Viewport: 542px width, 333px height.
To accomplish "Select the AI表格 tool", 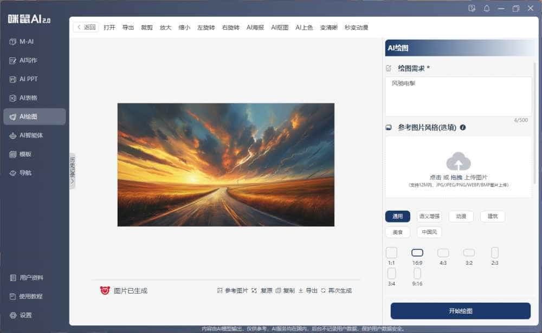I will tap(24, 98).
